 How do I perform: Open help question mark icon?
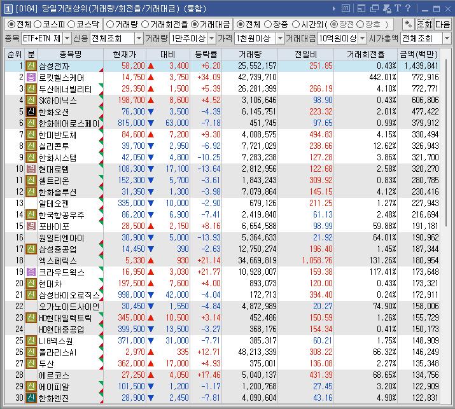tap(408, 8)
